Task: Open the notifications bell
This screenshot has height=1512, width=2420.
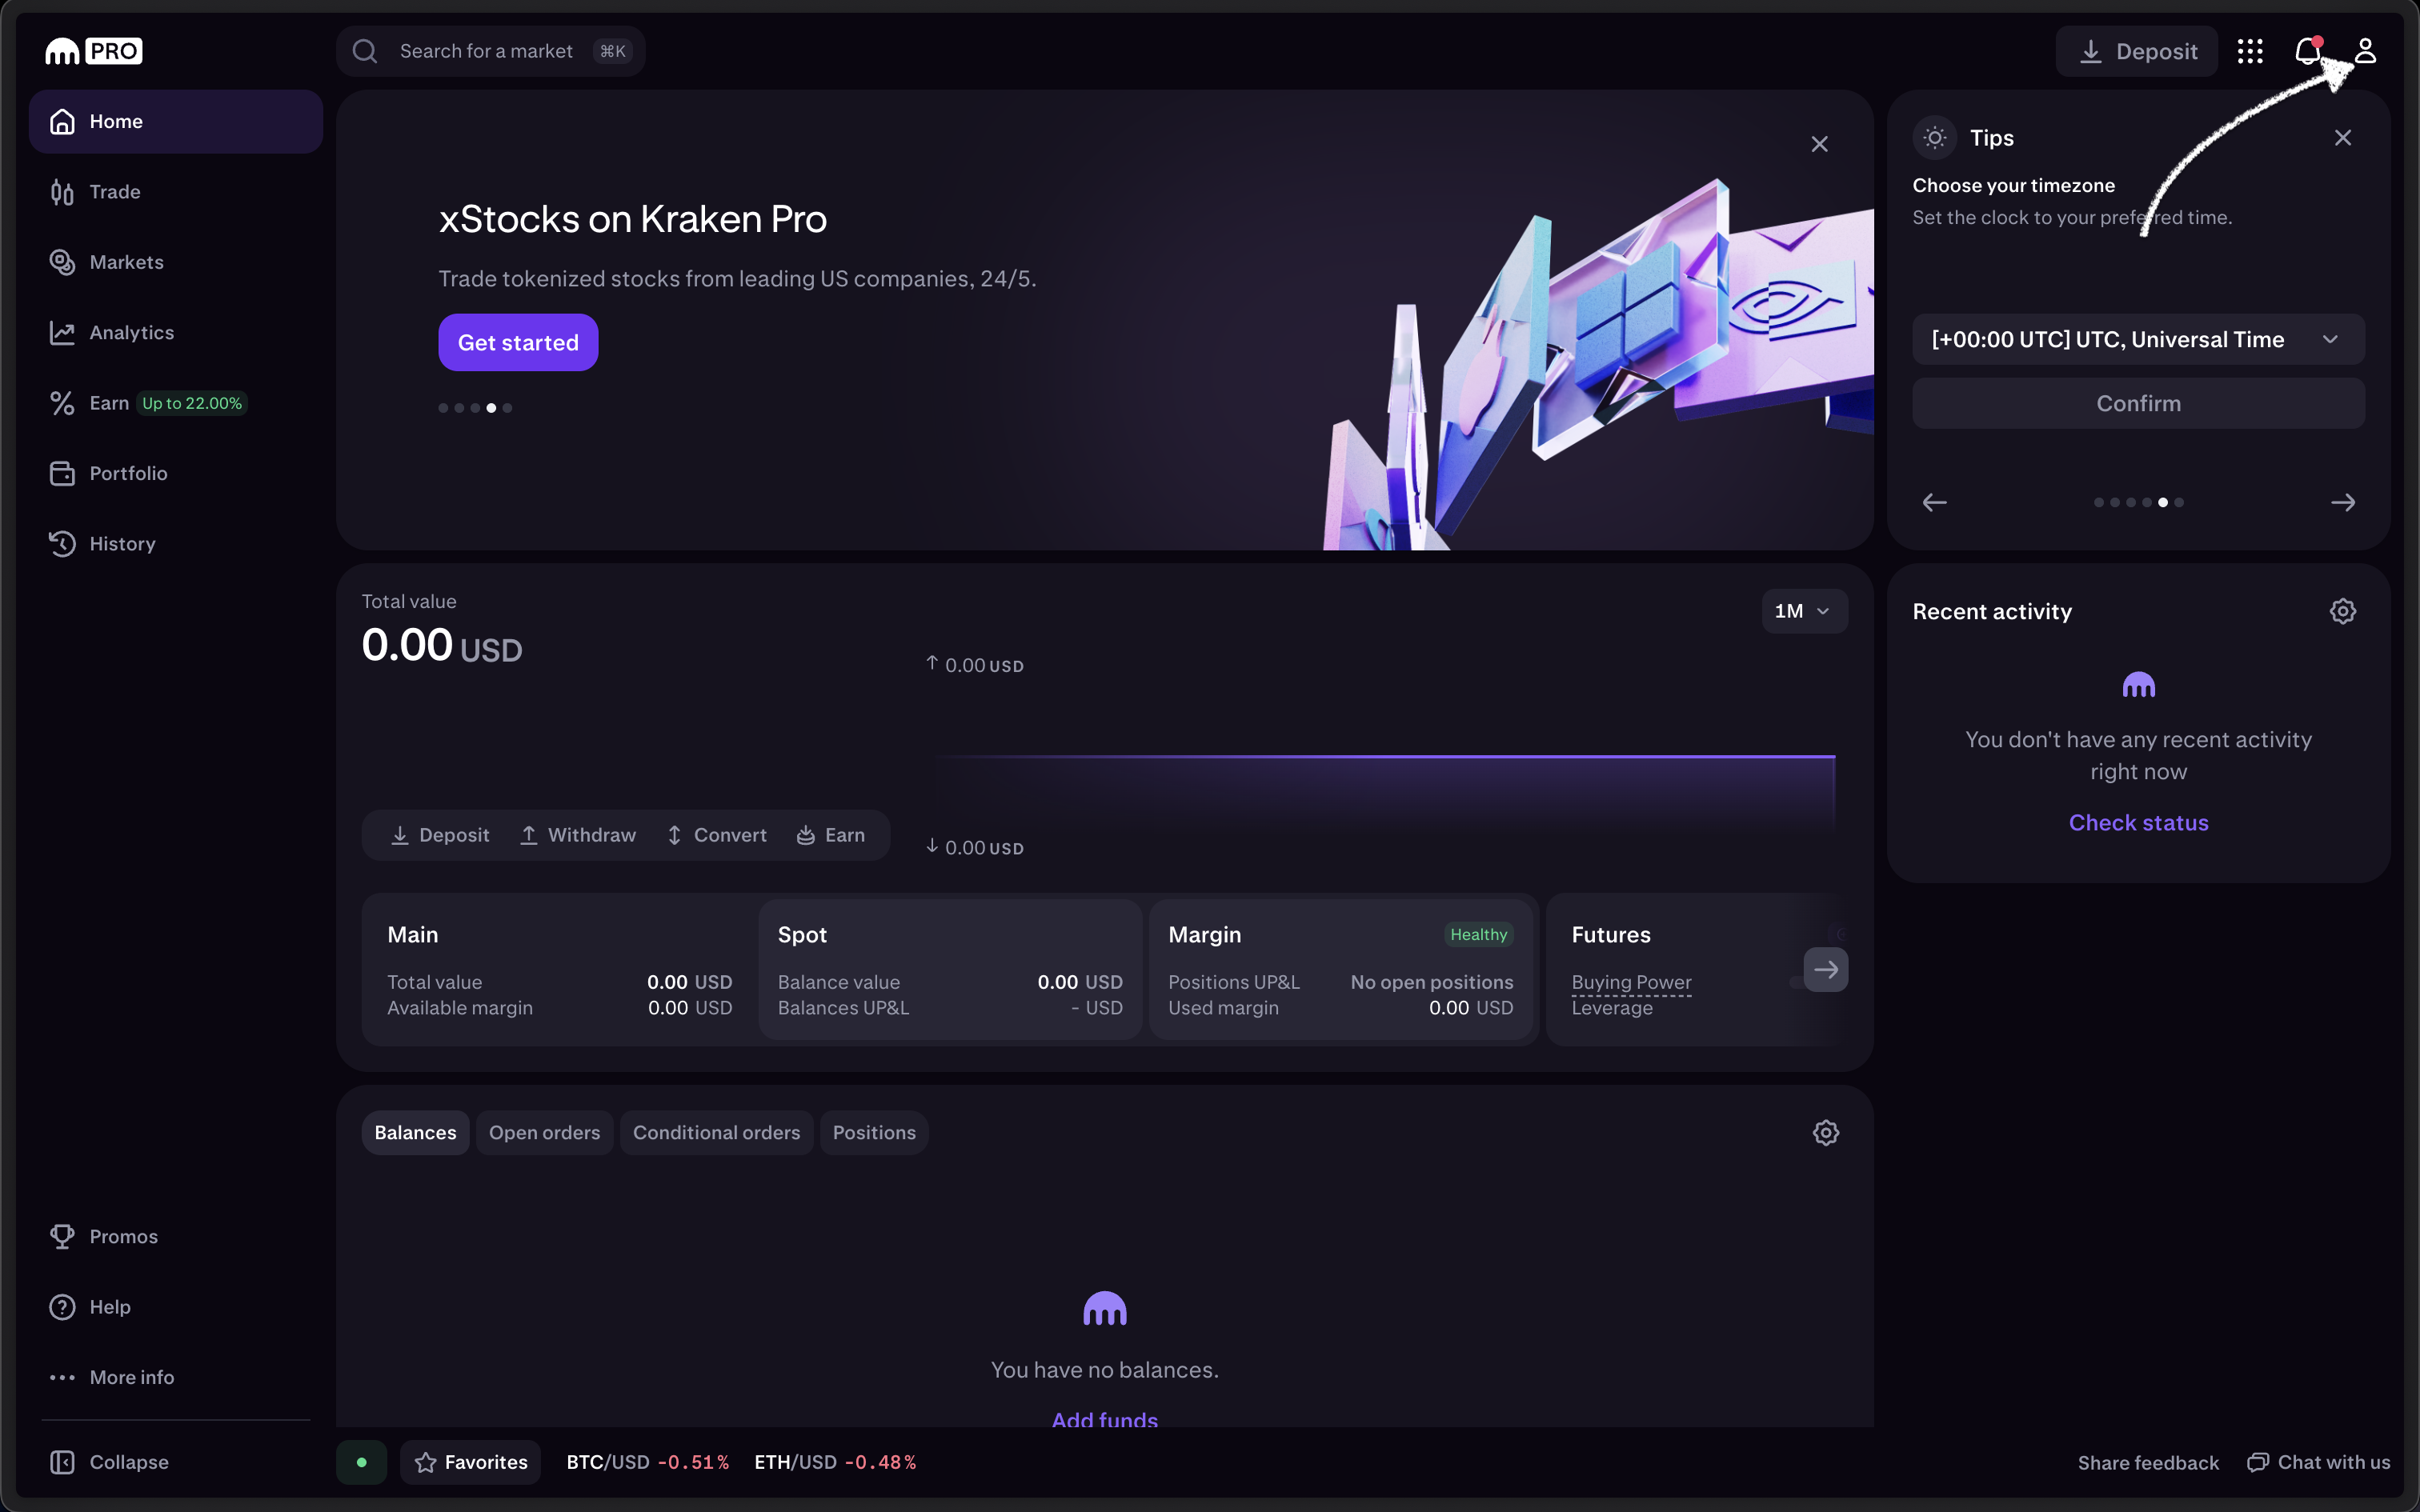Action: click(x=2306, y=51)
